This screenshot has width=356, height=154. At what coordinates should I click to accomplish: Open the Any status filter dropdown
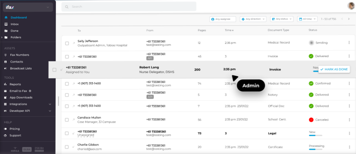click(x=282, y=19)
